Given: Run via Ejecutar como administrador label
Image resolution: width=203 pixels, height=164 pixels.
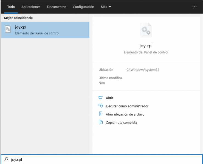Looking at the screenshot, I should (x=127, y=106).
